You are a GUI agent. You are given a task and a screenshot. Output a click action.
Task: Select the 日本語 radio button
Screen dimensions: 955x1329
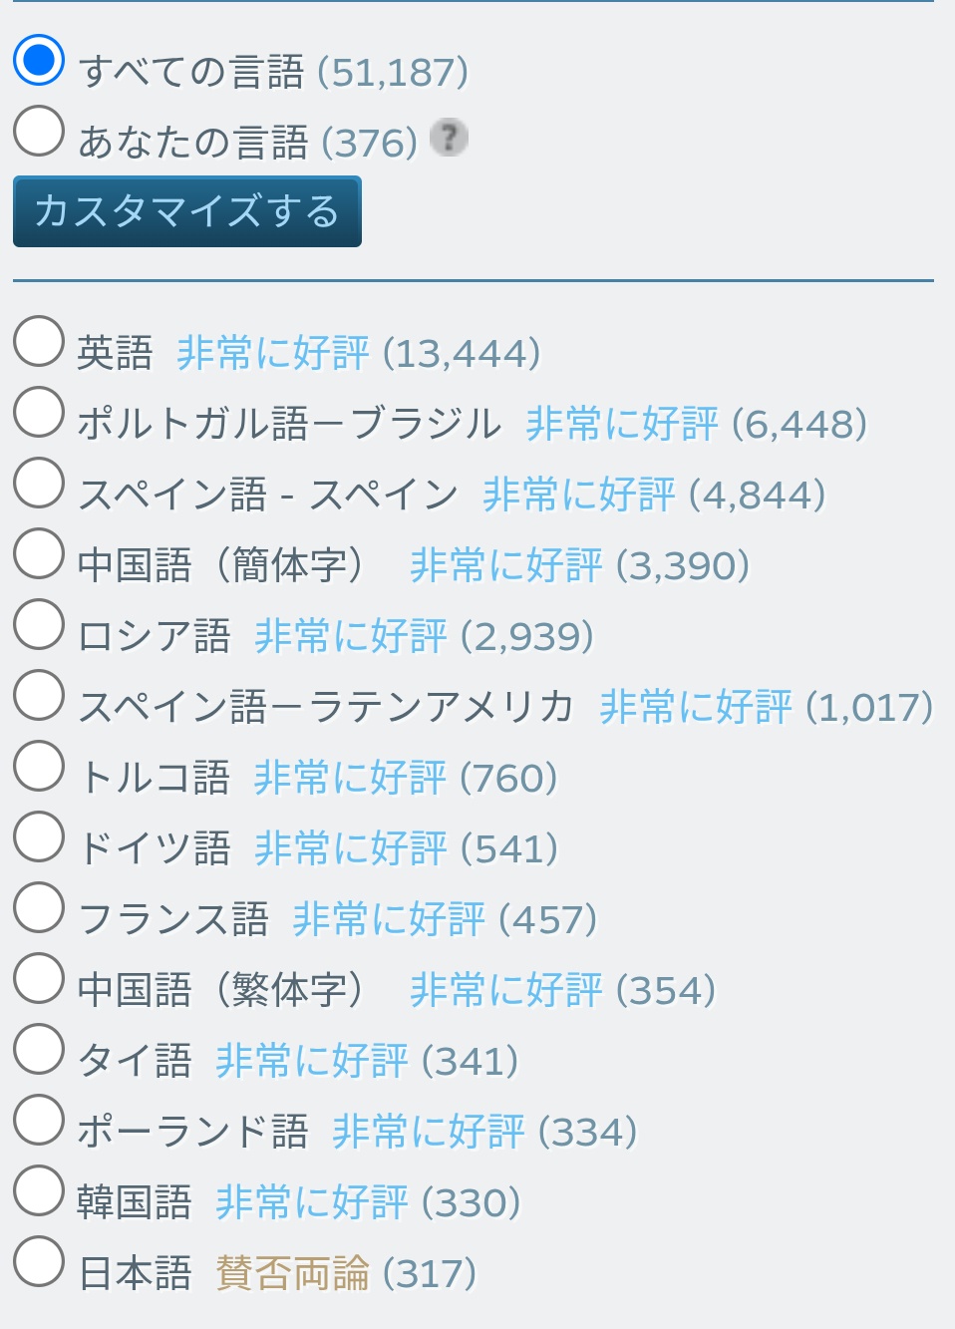(x=39, y=1261)
